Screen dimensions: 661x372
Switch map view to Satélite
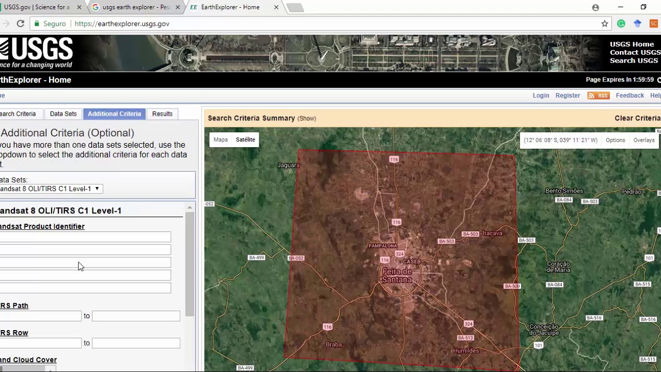245,139
